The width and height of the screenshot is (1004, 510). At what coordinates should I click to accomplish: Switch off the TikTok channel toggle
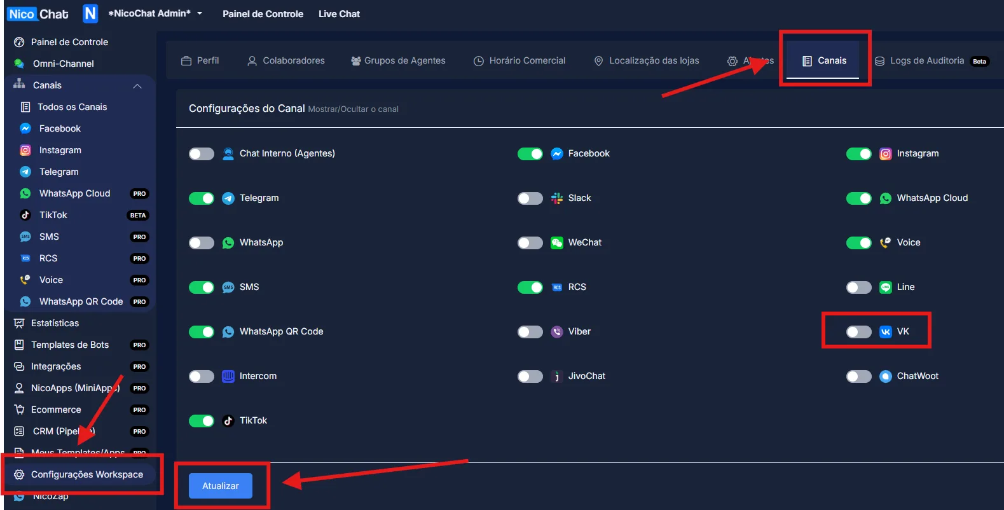tap(202, 421)
